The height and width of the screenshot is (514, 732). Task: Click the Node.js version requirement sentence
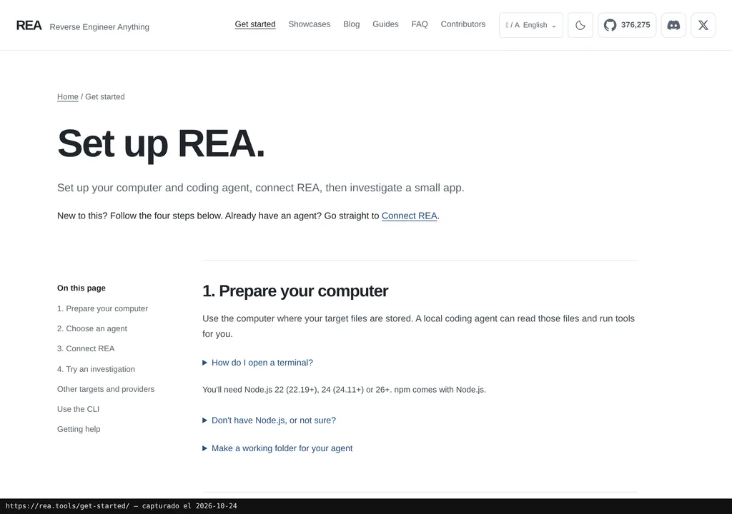[344, 390]
